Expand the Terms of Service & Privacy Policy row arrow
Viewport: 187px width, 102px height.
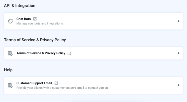click(x=179, y=53)
